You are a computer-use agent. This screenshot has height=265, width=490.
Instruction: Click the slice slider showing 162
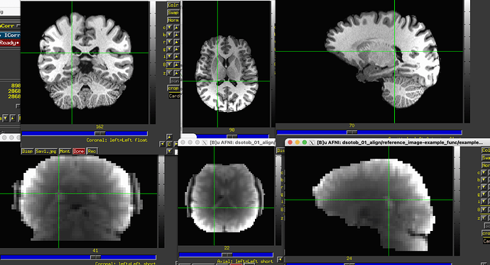(85, 133)
